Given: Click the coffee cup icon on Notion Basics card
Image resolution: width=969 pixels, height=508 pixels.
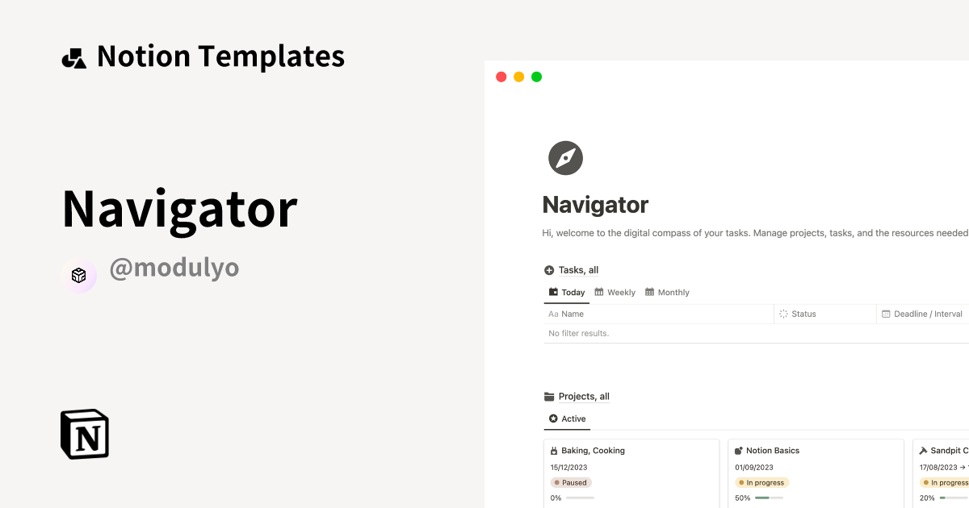Looking at the screenshot, I should (x=739, y=450).
